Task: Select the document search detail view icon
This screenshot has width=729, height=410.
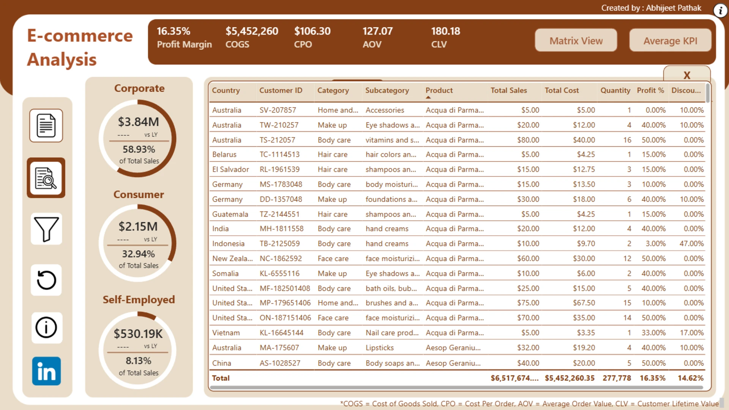Action: 46,178
